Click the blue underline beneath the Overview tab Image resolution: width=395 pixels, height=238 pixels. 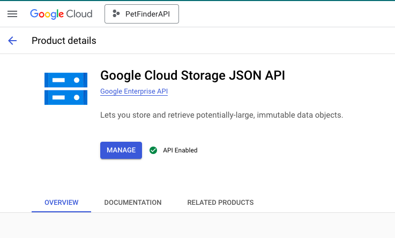click(x=61, y=211)
